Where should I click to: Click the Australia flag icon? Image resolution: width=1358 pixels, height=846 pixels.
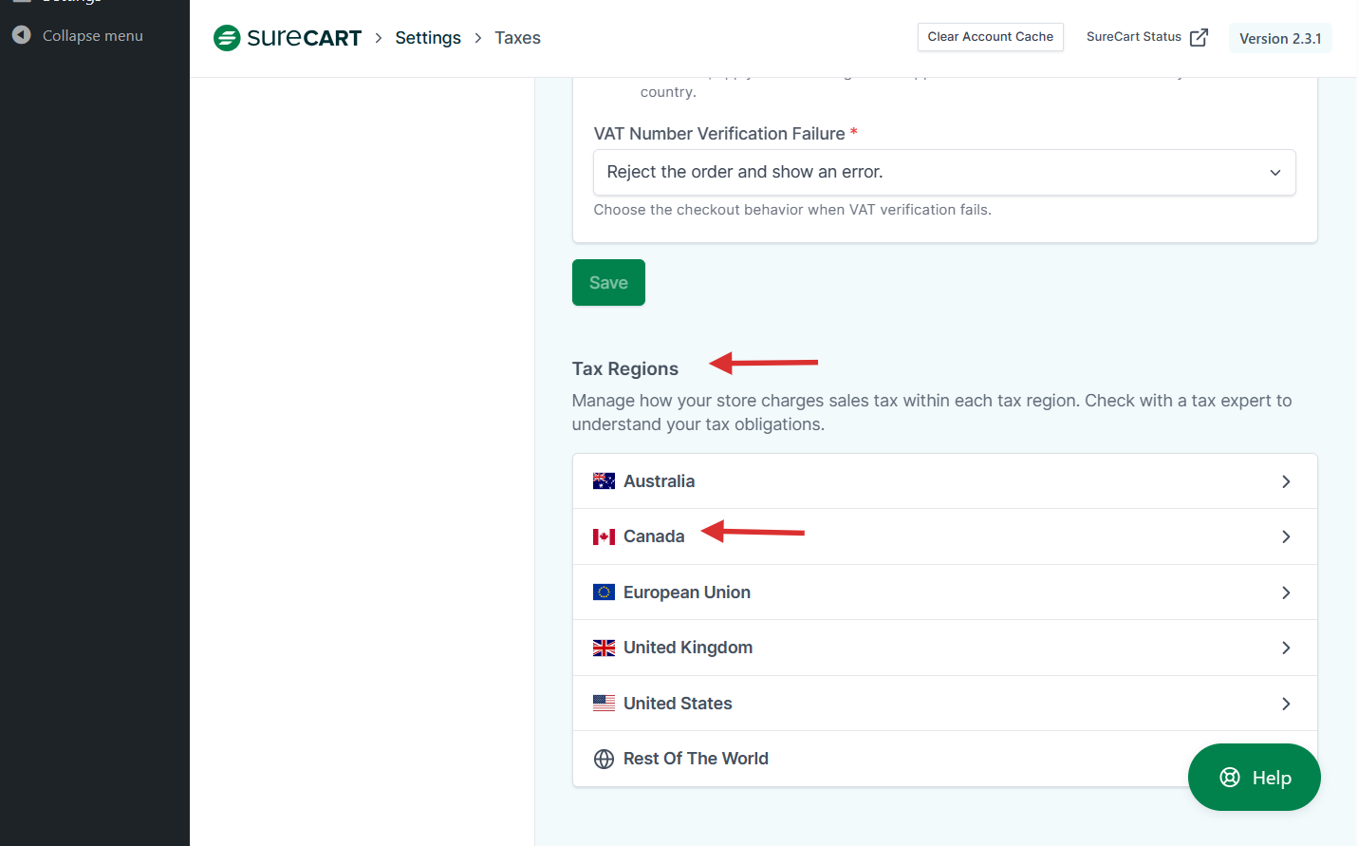pyautogui.click(x=604, y=481)
